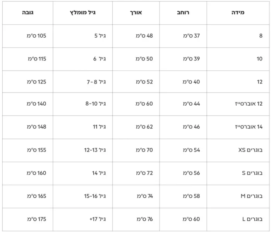The image size is (271, 233).
Task: Click the 105 ס"מ height cell
Action: [x=27, y=36]
